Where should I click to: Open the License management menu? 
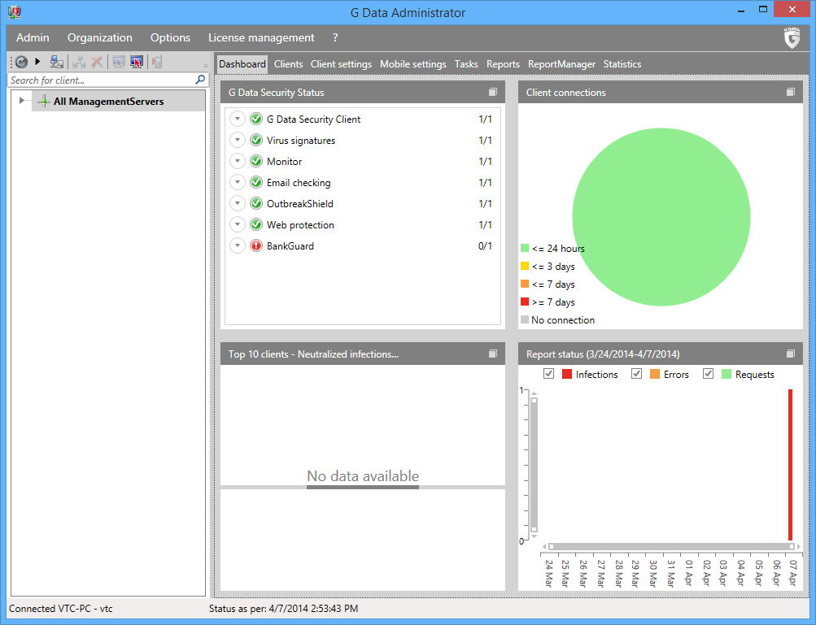coord(261,37)
